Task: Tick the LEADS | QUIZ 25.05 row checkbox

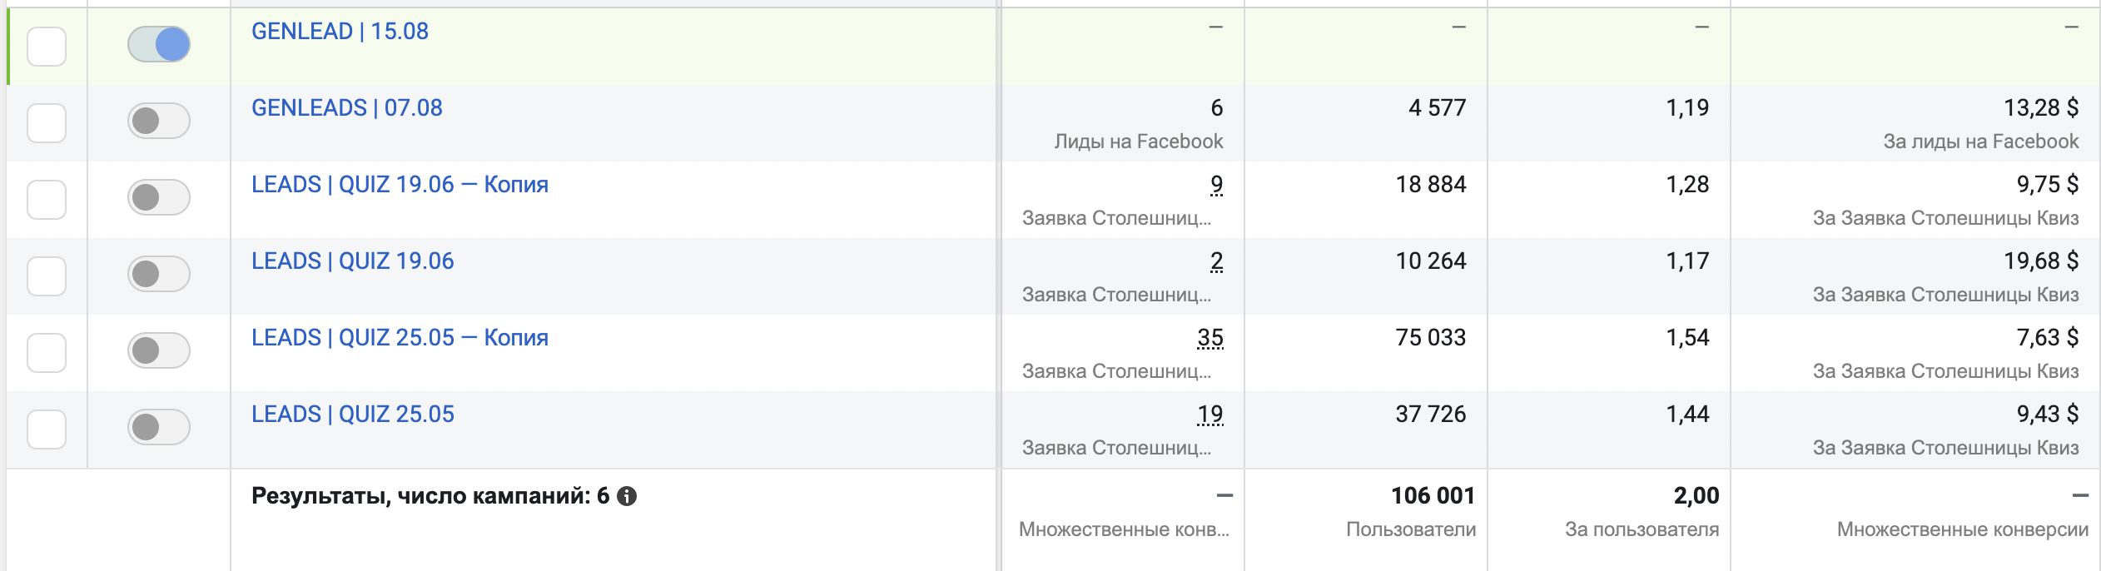Action: coord(47,429)
